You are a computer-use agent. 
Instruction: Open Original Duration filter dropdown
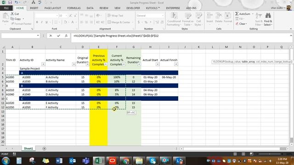[x=88, y=64]
